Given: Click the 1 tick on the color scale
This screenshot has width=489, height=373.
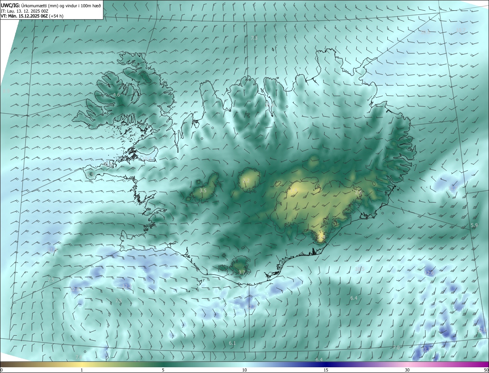Looking at the screenshot, I should pyautogui.click(x=82, y=370).
